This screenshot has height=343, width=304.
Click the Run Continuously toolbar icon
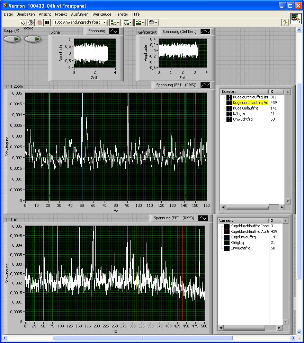click(31, 23)
